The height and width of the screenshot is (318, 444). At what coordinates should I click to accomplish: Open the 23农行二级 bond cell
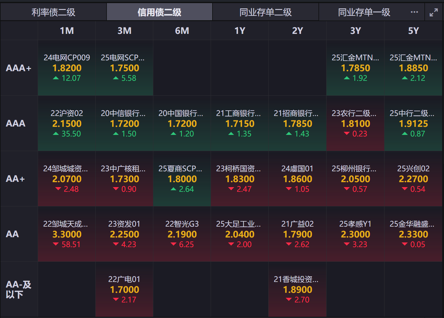(356, 123)
